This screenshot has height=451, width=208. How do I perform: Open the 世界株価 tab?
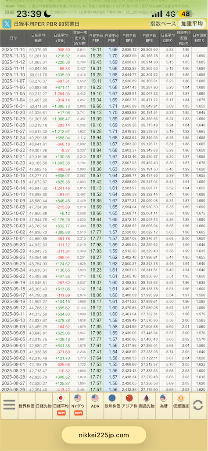pyautogui.click(x=26, y=406)
